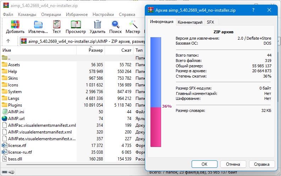Click the key icon in status bar
The height and width of the screenshot is (176, 281).
pos(11,172)
